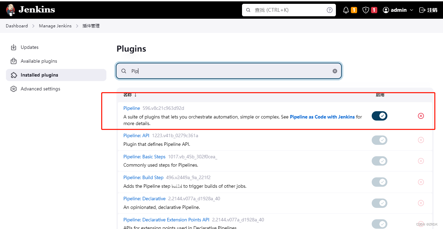Toggle Pipeline: Declarative Extension Points API switch
The width and height of the screenshot is (443, 229).
(379, 224)
